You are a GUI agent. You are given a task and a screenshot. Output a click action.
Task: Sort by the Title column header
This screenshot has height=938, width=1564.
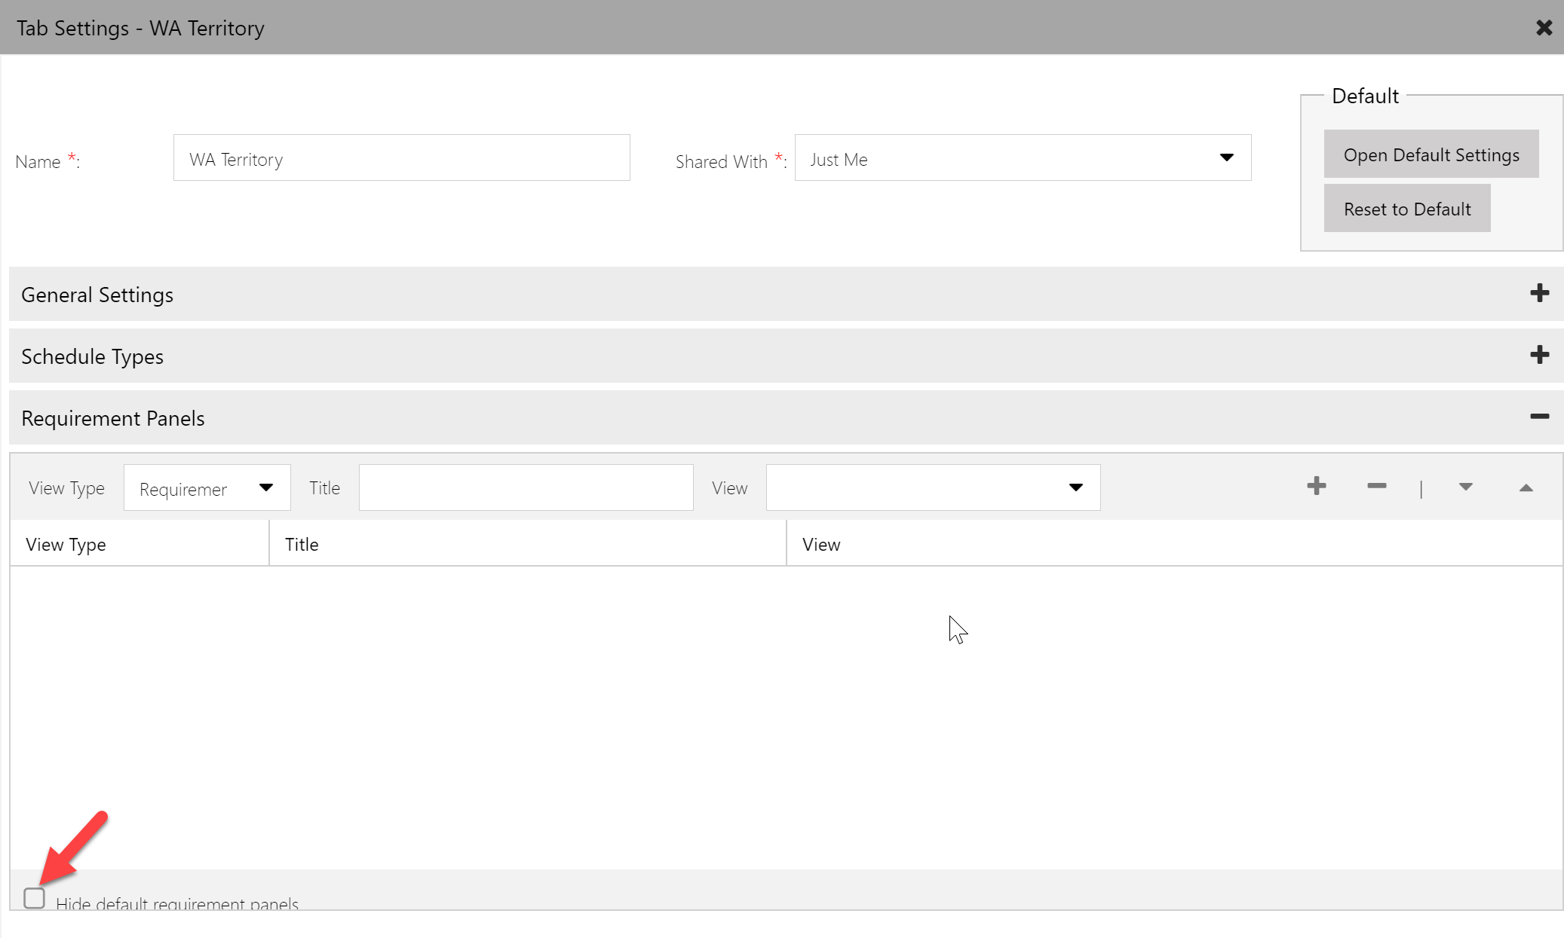point(302,544)
